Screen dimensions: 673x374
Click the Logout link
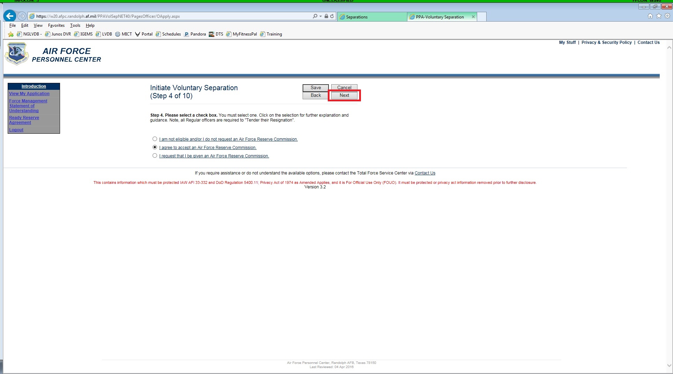coord(16,130)
